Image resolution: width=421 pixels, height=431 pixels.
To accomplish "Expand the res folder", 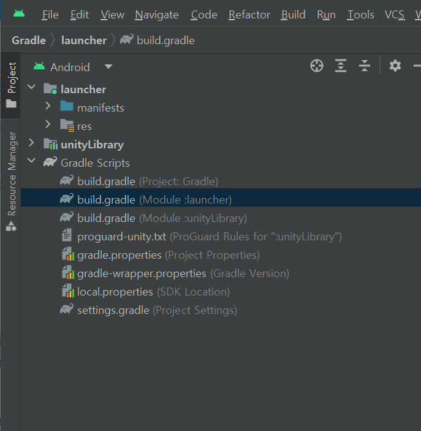I will click(48, 124).
